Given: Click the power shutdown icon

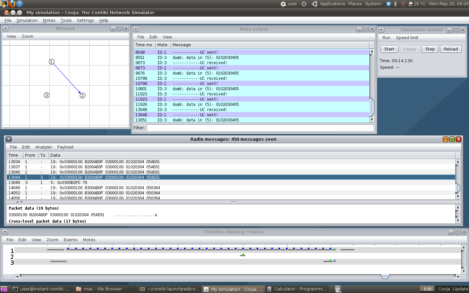Looking at the screenshot, I should [304, 4].
